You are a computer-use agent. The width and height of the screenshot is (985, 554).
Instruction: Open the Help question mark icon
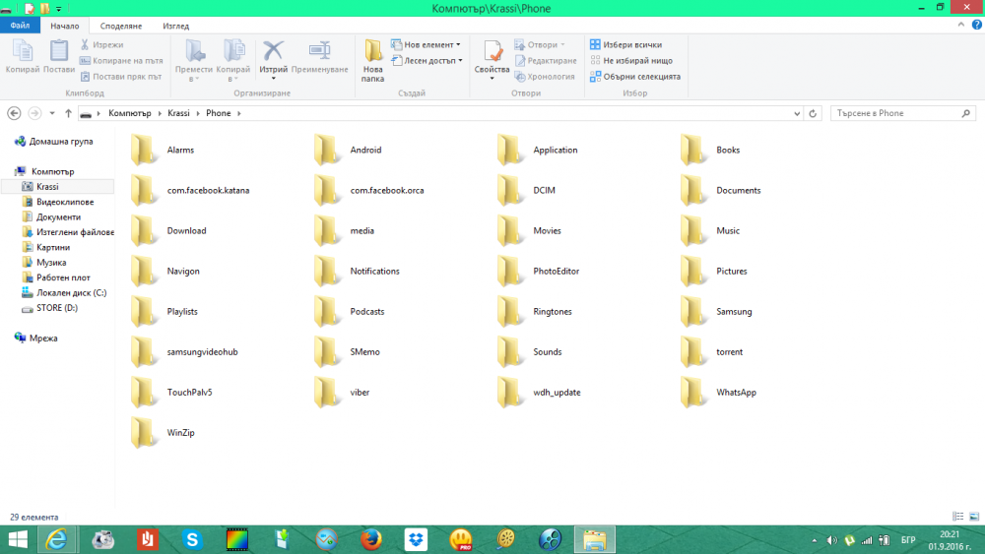click(977, 26)
